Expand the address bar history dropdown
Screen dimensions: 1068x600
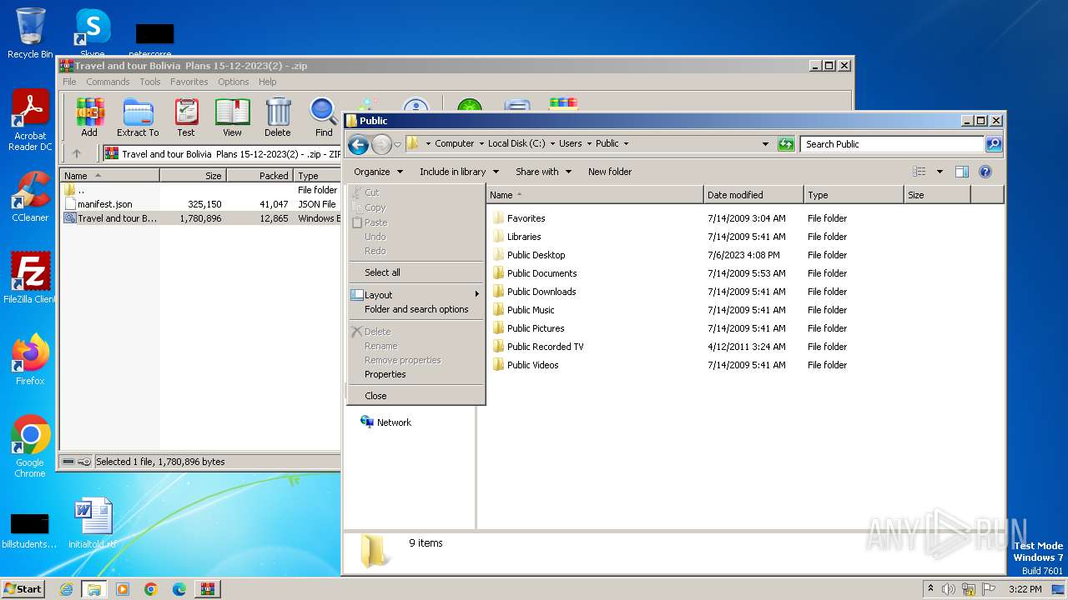pyautogui.click(x=765, y=144)
